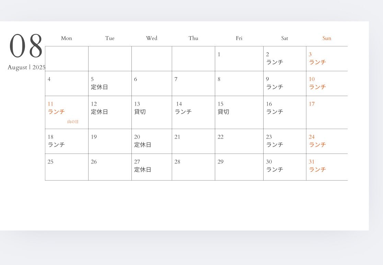Click orange ランチ entry on August 3

pyautogui.click(x=317, y=62)
